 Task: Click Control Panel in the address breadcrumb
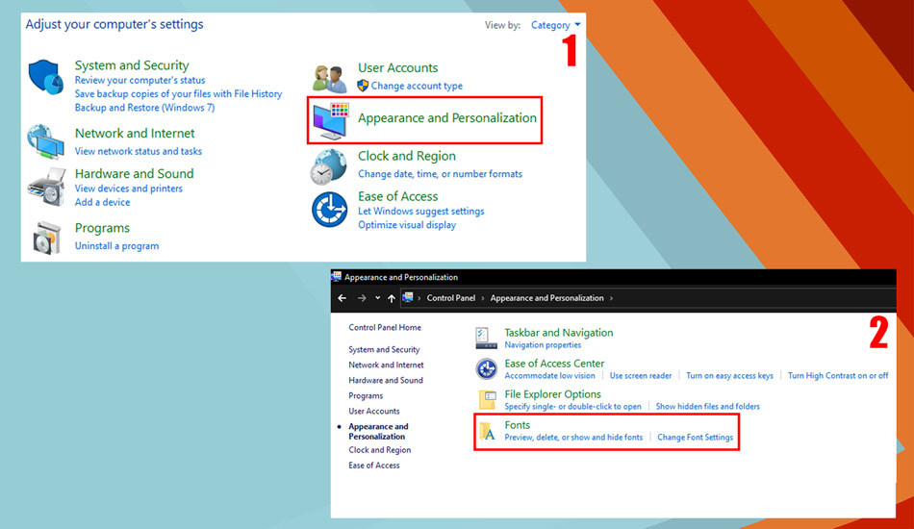point(451,298)
